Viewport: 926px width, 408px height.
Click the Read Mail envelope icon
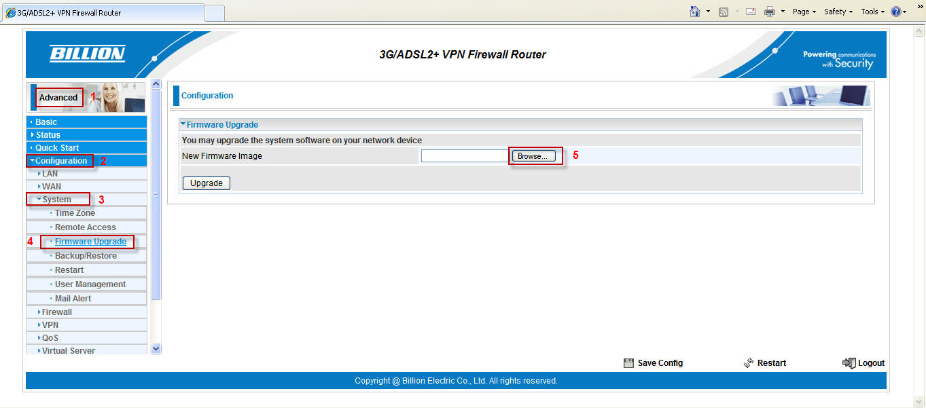pyautogui.click(x=751, y=12)
